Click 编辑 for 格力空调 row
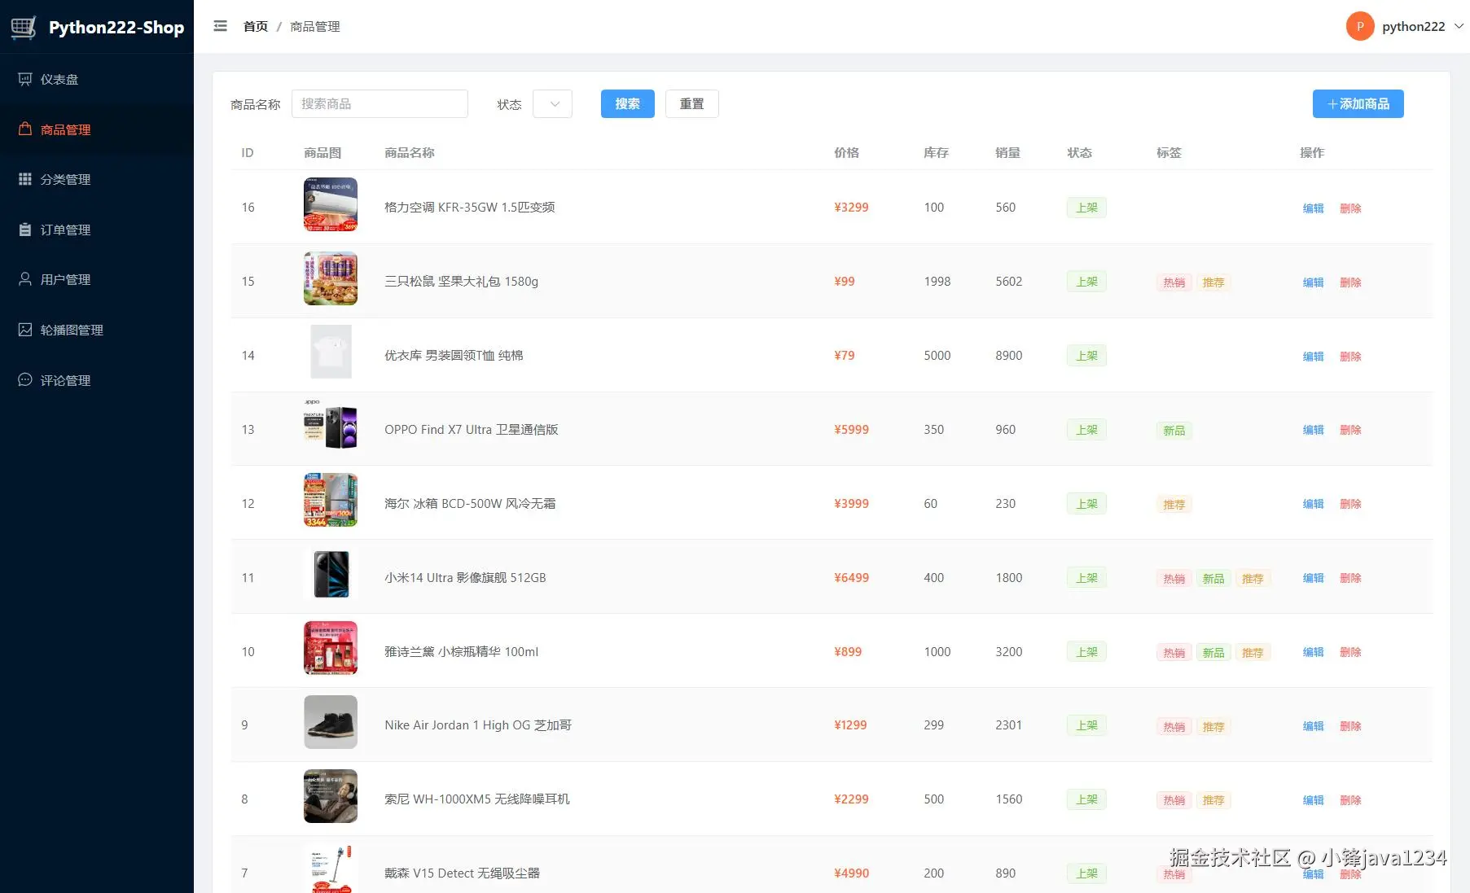1470x893 pixels. tap(1314, 208)
